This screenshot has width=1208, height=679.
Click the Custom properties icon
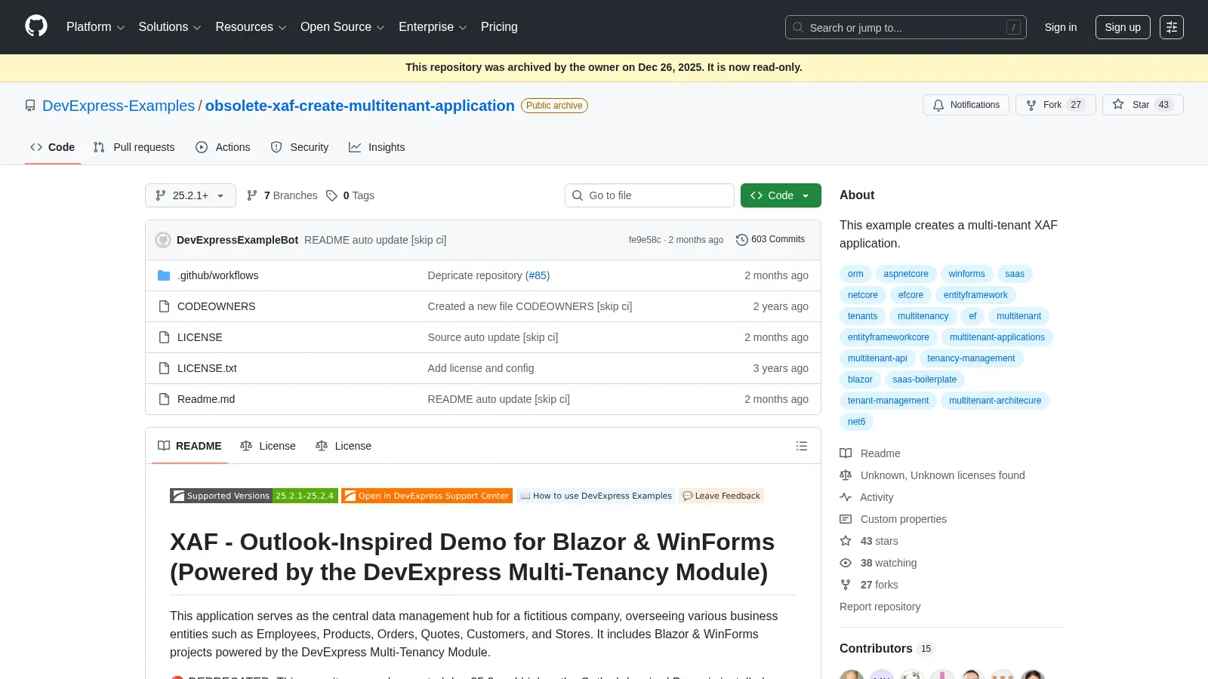coord(846,519)
